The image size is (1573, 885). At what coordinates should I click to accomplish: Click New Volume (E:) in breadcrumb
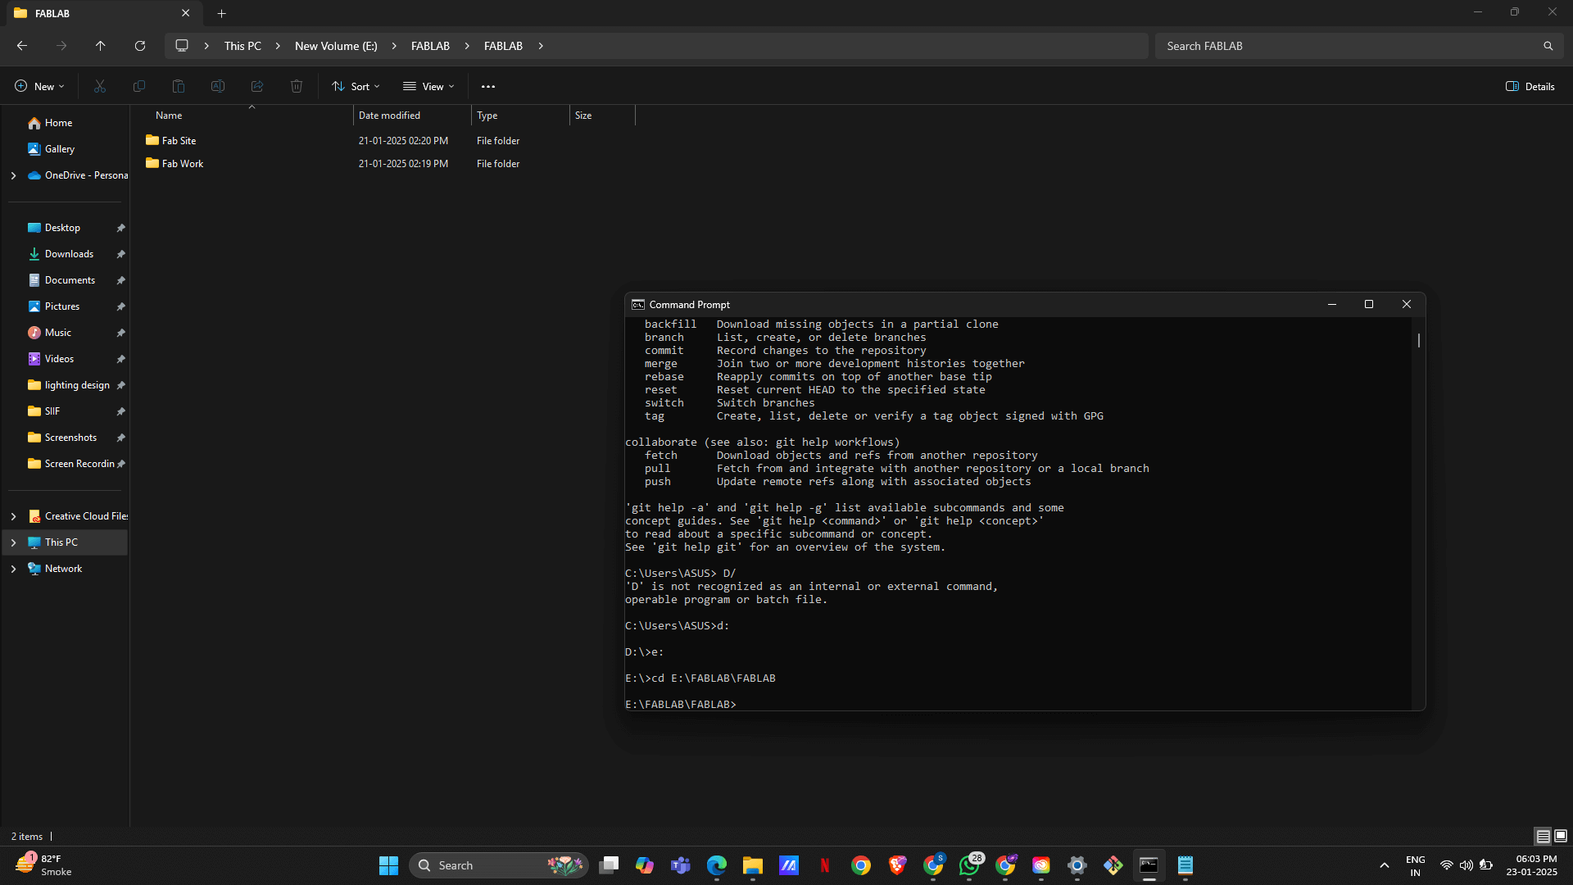pos(336,46)
